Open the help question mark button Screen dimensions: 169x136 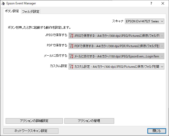(151, 3)
